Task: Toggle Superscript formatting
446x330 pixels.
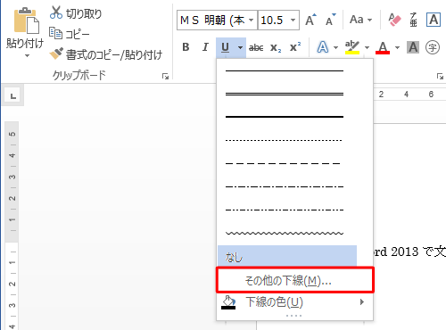Action: pos(295,47)
